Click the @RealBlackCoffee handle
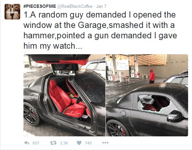Viewport: 192px width, 150px height. pos(75,6)
